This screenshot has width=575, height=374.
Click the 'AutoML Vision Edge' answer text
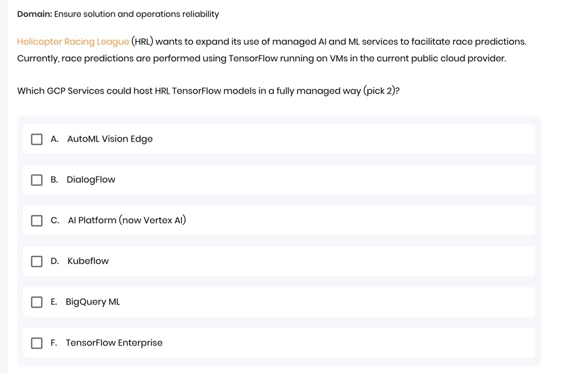coord(110,139)
